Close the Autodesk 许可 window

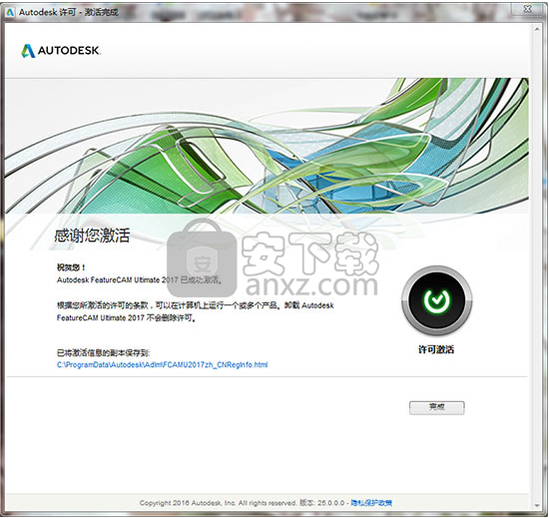tap(527, 9)
